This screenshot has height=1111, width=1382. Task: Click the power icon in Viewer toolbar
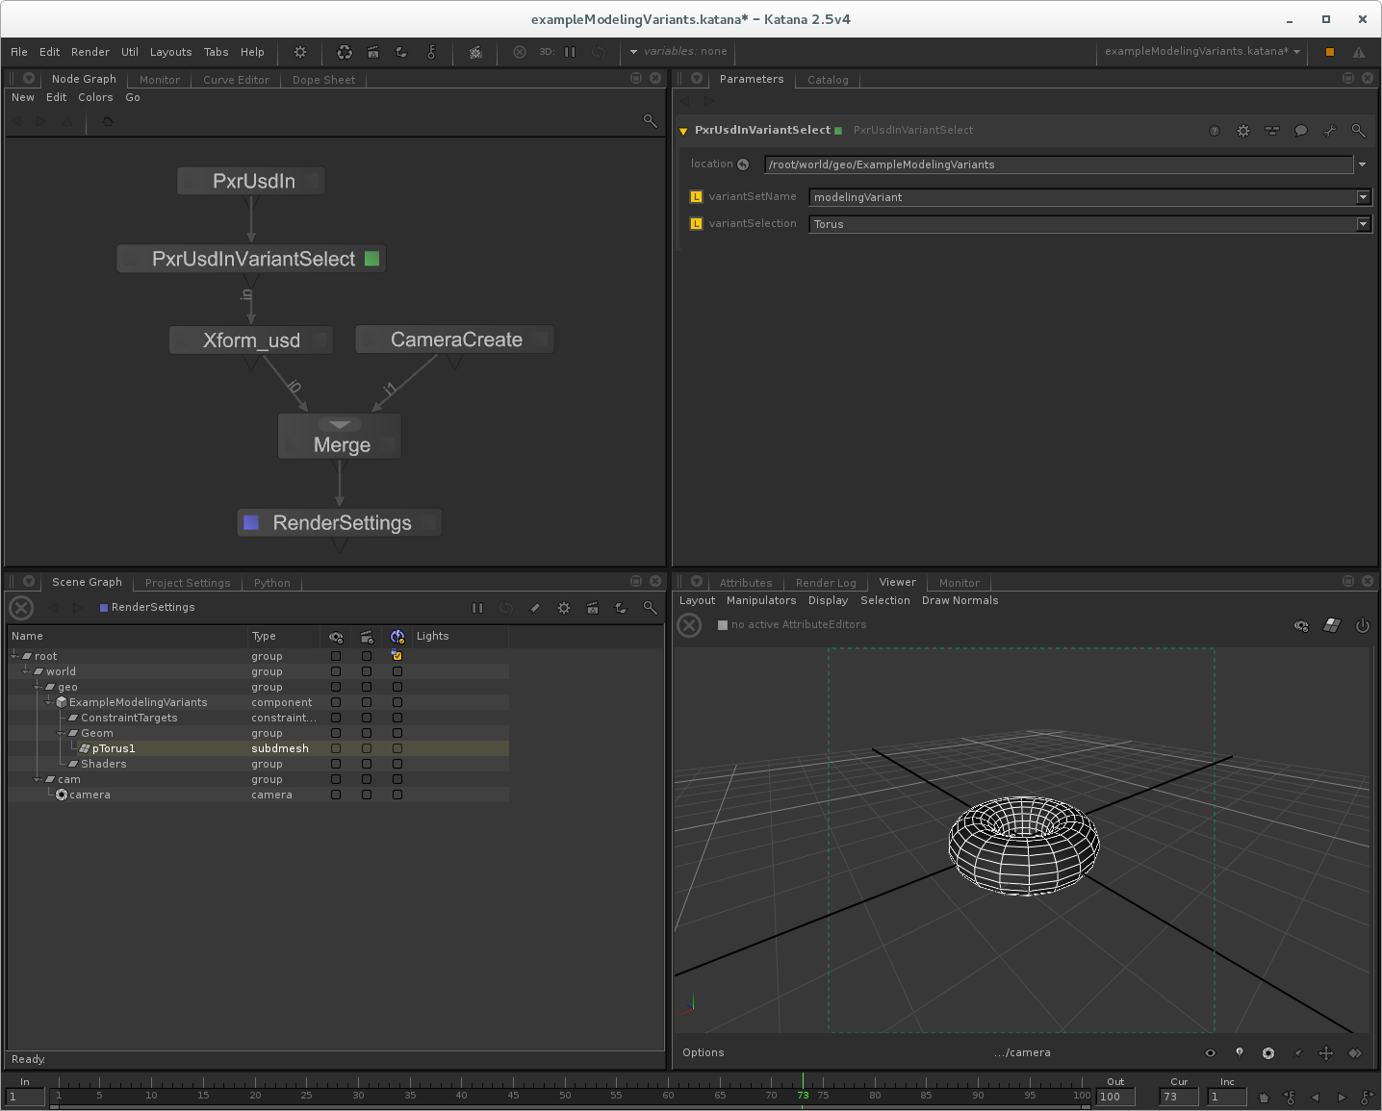(1362, 626)
